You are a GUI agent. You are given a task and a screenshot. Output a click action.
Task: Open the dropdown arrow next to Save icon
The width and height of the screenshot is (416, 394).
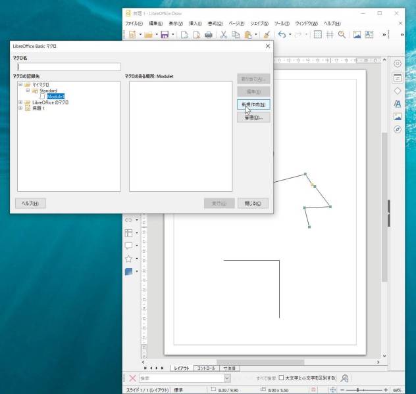[x=172, y=35]
